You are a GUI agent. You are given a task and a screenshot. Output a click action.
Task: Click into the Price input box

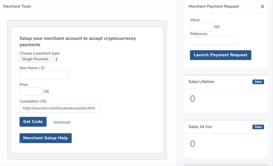tap(31, 92)
